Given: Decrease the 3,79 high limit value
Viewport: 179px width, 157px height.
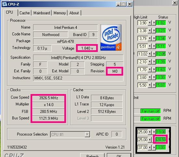Looking at the screenshot, I should click(150, 38).
